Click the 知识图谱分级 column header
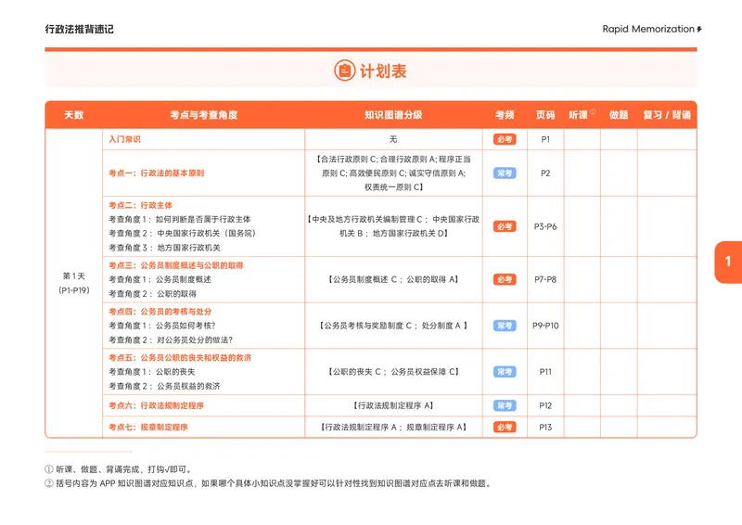 (393, 115)
